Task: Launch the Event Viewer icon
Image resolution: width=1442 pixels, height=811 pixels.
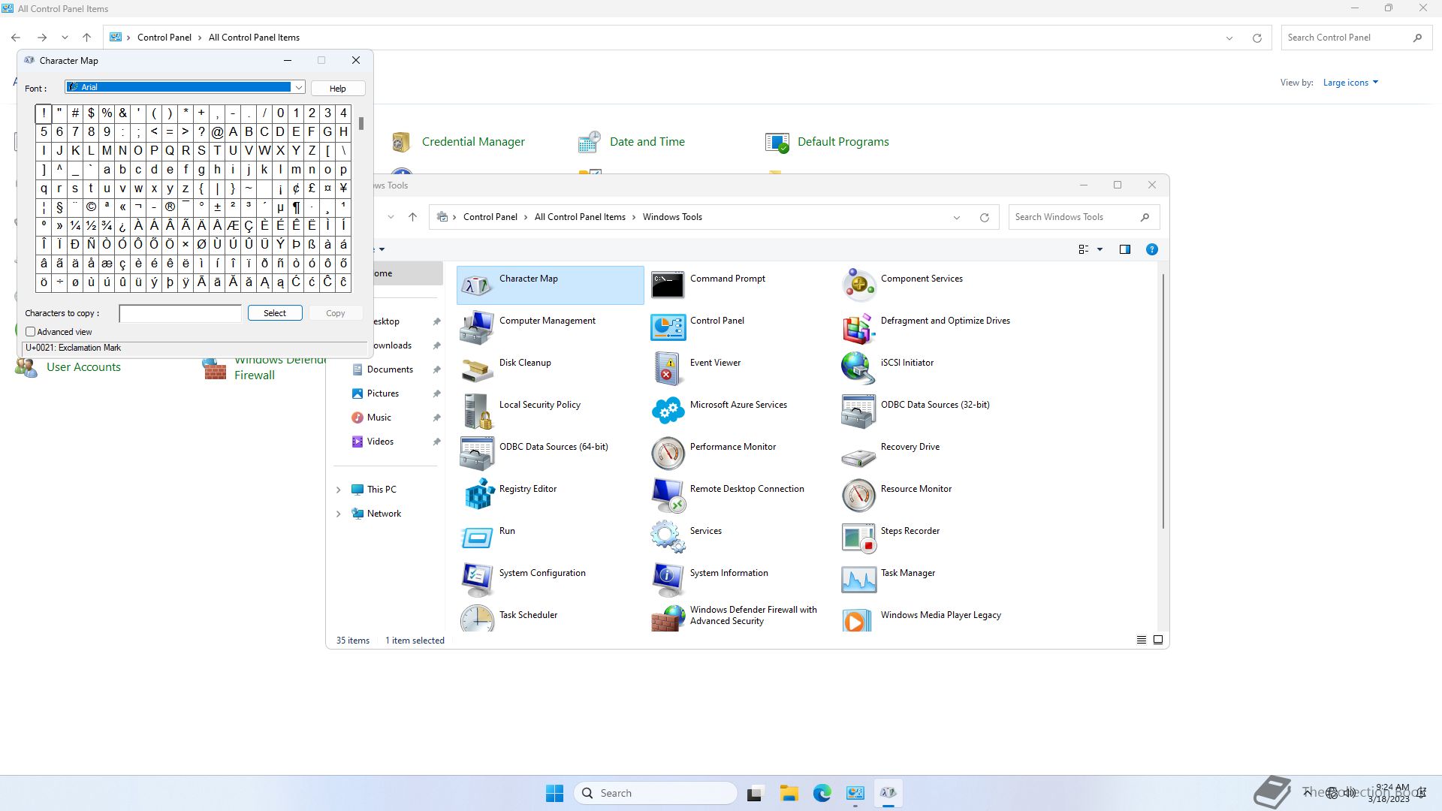Action: click(x=668, y=369)
